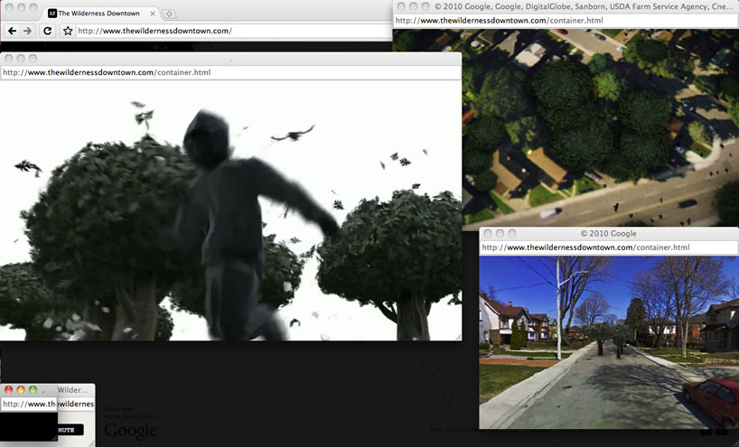Click the Google logo at the bottom
Image resolution: width=739 pixels, height=447 pixels.
click(x=130, y=431)
